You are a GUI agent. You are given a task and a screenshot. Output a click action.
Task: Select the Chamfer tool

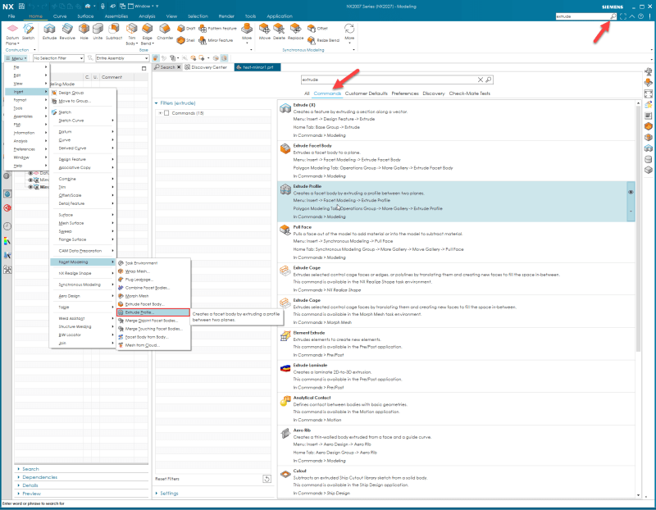click(165, 31)
